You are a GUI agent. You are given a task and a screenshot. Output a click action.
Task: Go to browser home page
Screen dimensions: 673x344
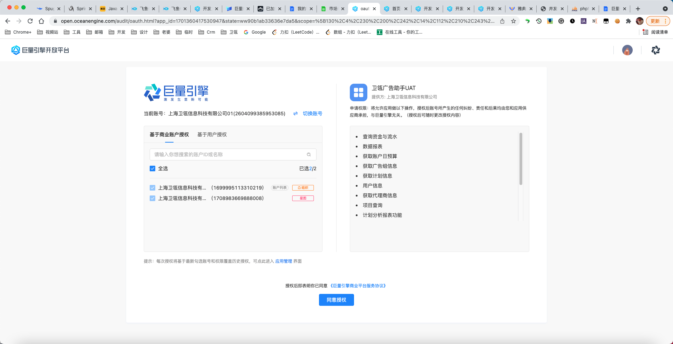[x=41, y=21]
